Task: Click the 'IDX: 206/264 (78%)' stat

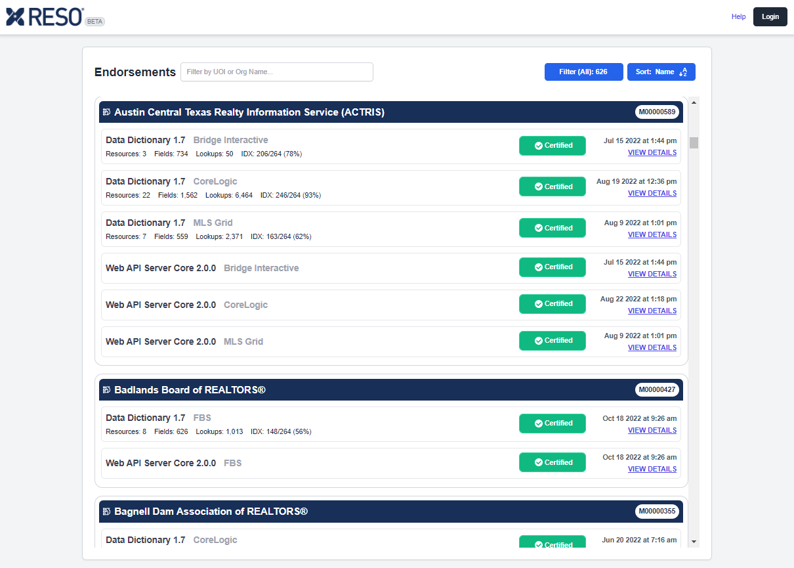Action: click(272, 154)
